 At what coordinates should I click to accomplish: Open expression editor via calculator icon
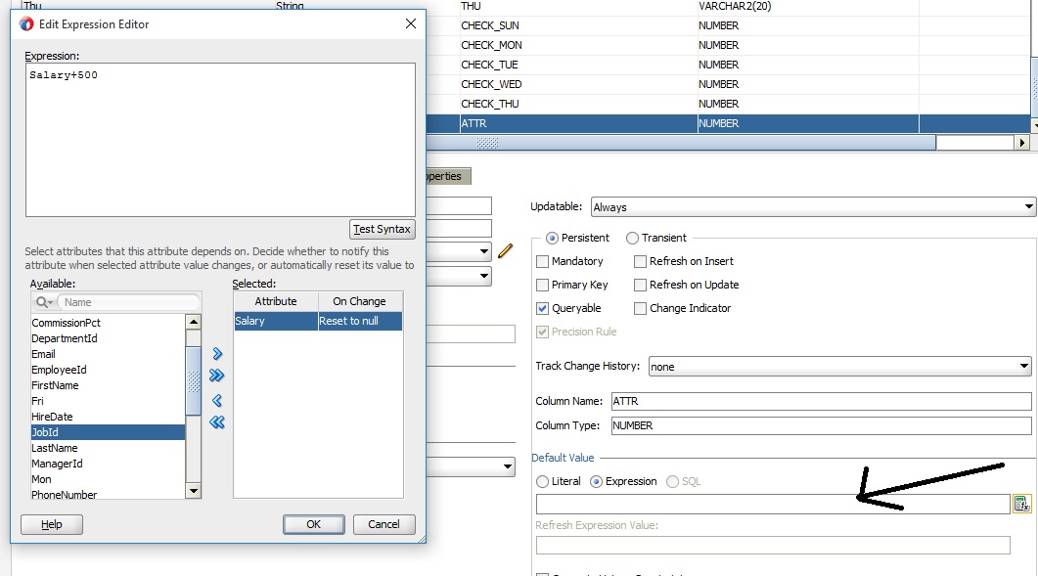(1021, 504)
